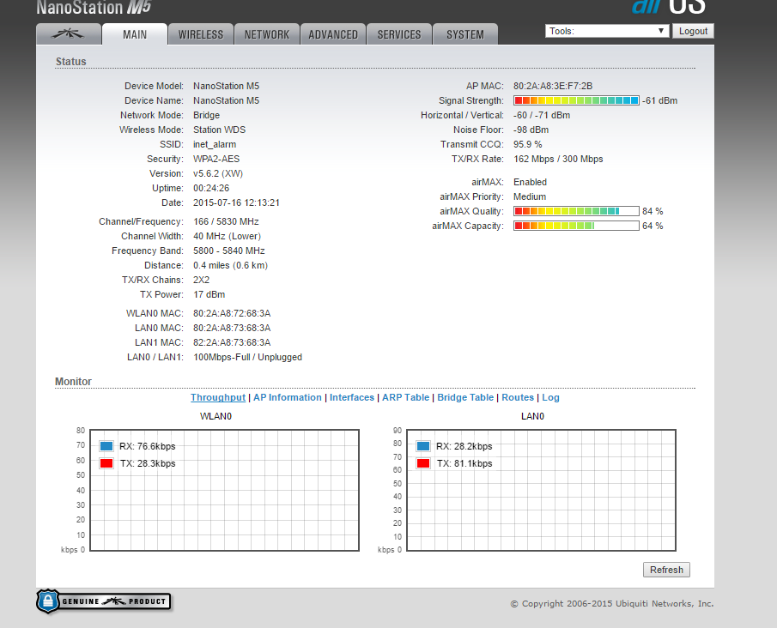Click the LAN0 TX: 81.1kbps reading
Image resolution: width=777 pixels, height=628 pixels.
click(464, 463)
